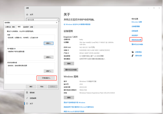
Task: Minimize the Settings window
Action: (149, 8)
